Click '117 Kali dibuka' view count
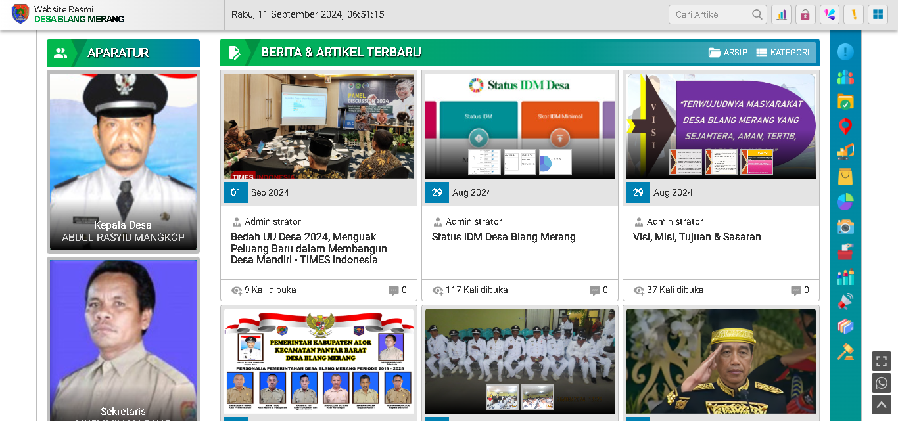Image resolution: width=898 pixels, height=421 pixels. tap(470, 290)
